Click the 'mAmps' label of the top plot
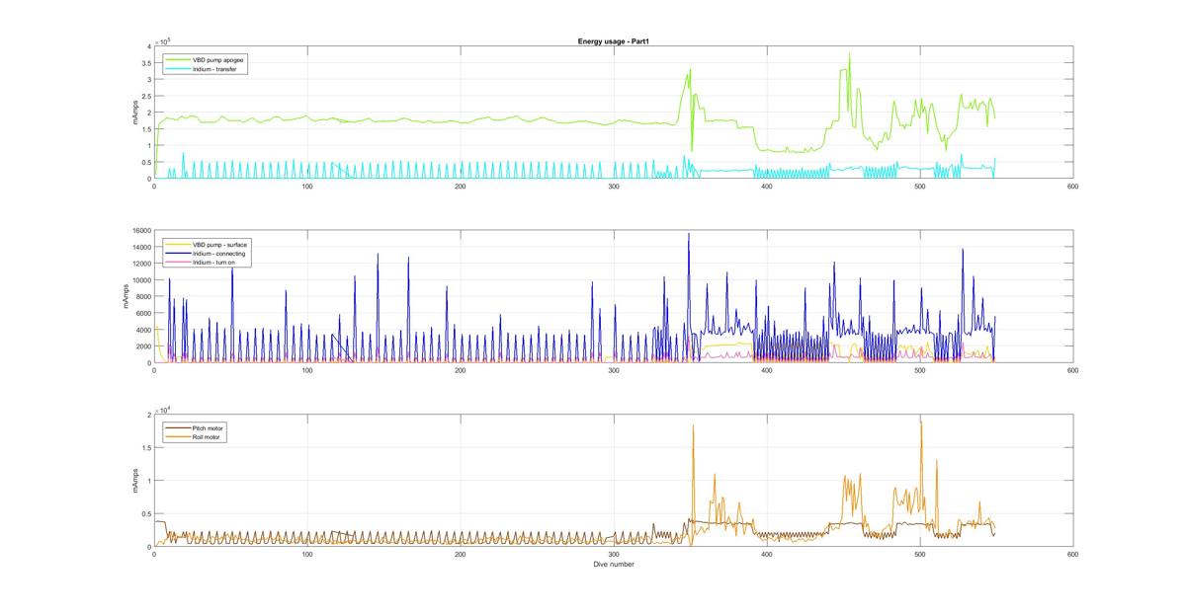 point(135,113)
